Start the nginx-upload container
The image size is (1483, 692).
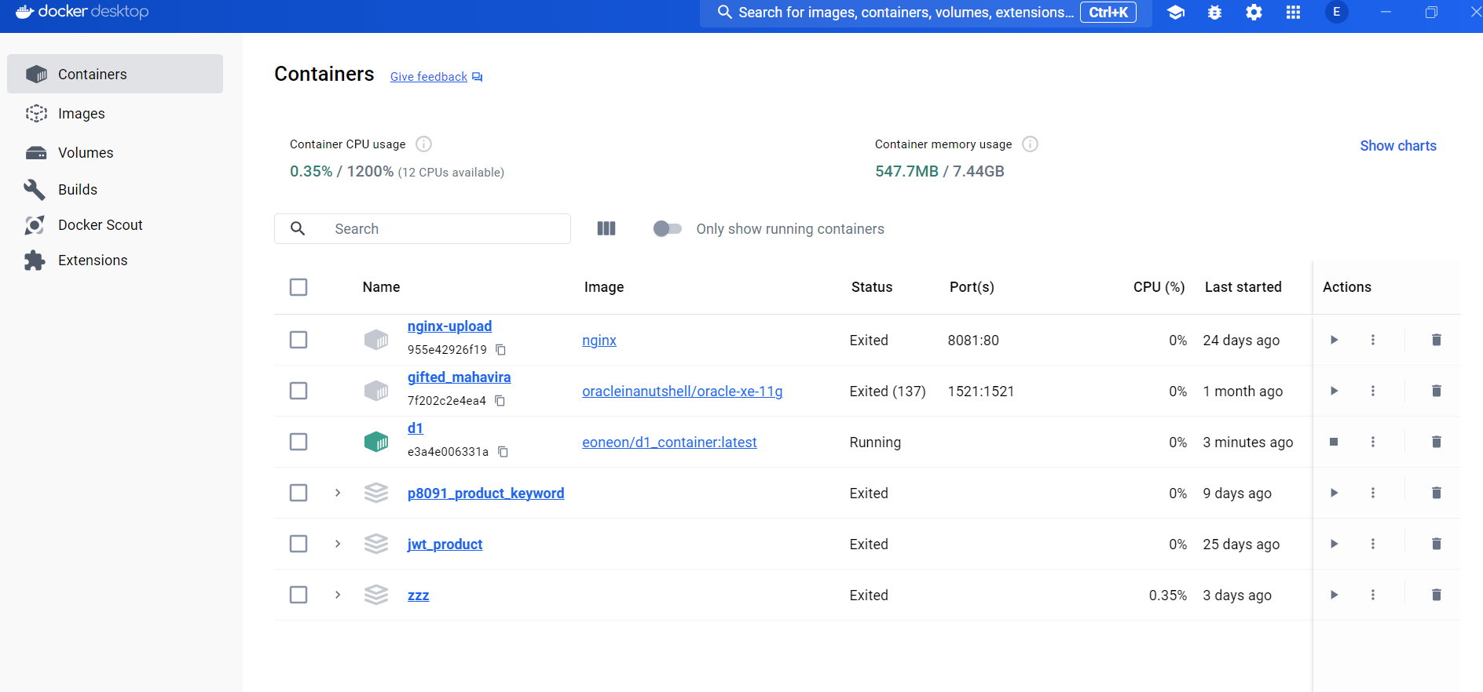tap(1334, 340)
